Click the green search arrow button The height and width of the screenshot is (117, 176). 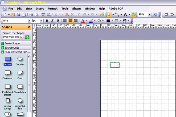[27, 37]
